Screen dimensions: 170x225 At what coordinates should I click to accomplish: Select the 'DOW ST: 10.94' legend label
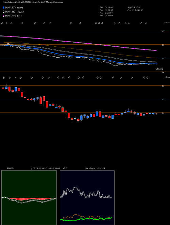(14, 7)
